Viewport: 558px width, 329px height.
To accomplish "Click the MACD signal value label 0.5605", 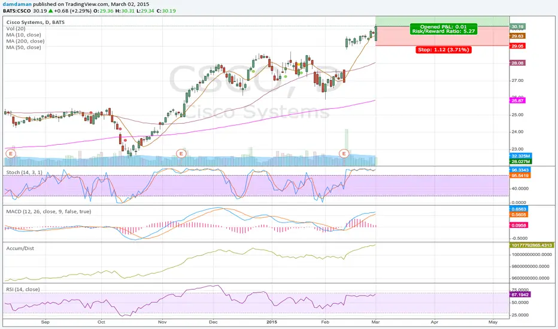I will coord(519,215).
